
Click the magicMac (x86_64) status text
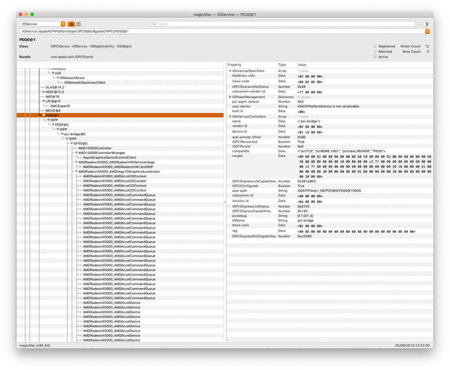point(35,346)
